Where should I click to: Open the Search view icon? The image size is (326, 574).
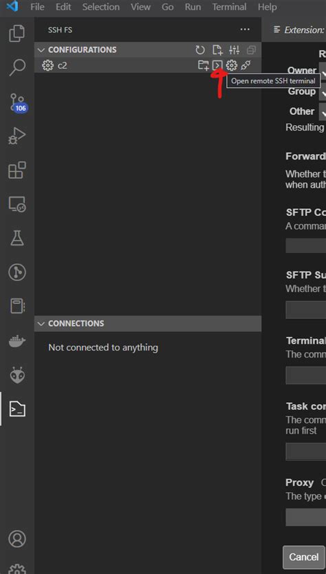pos(17,67)
